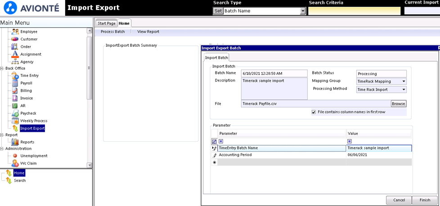This screenshot has width=440, height=206.
Task: Select the Import Batch tab
Action: 217,58
